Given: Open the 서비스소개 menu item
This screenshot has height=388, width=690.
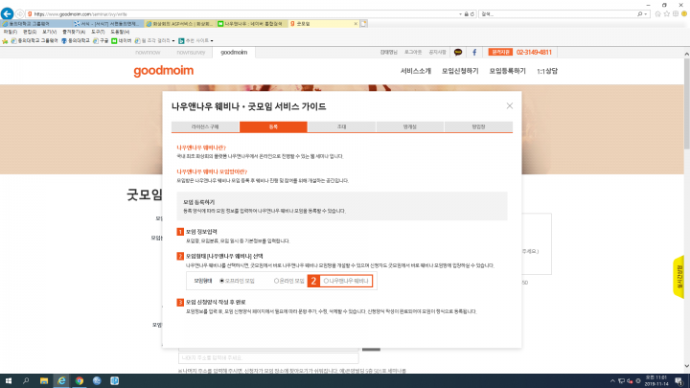Looking at the screenshot, I should [415, 71].
